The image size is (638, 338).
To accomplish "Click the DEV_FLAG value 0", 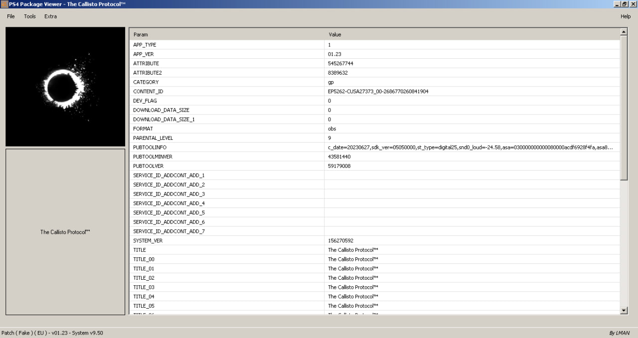I will click(x=329, y=101).
